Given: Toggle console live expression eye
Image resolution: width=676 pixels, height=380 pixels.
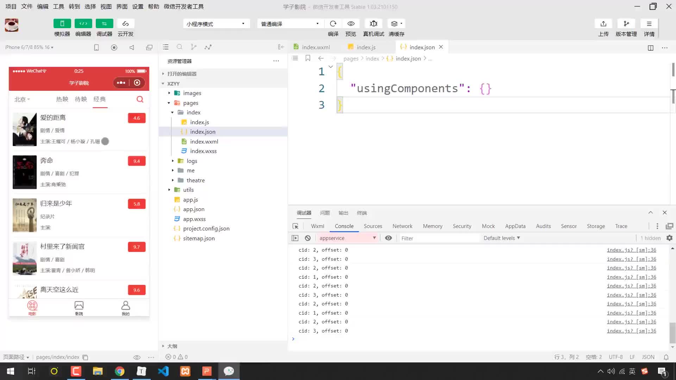Looking at the screenshot, I should [x=388, y=238].
